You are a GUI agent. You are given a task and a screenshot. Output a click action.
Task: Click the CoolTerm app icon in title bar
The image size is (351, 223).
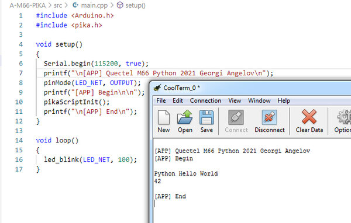pyautogui.click(x=157, y=88)
